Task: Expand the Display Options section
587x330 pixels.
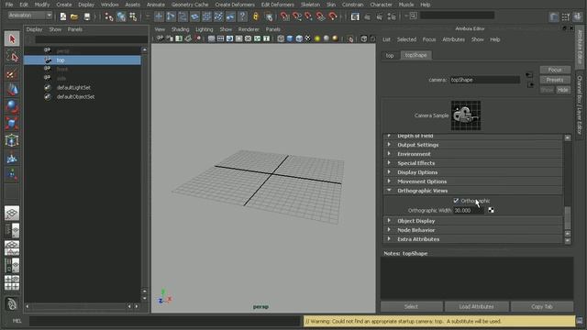Action: [472, 172]
